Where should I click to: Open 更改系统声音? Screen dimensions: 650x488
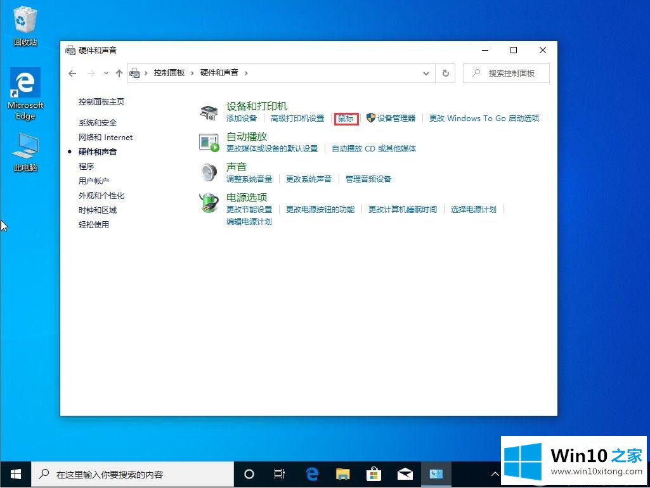coord(309,179)
